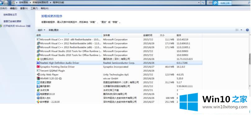This screenshot has width=251, height=115.
Task: Click the help question mark icon
Action: 248,30
